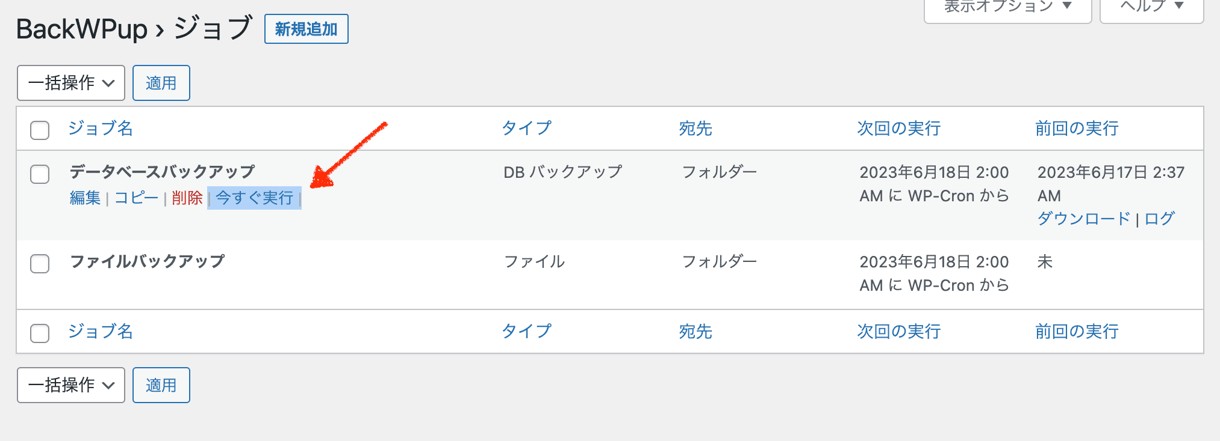Sort by 次回の実行 column header
Screen dimensions: 1220x441
click(898, 128)
